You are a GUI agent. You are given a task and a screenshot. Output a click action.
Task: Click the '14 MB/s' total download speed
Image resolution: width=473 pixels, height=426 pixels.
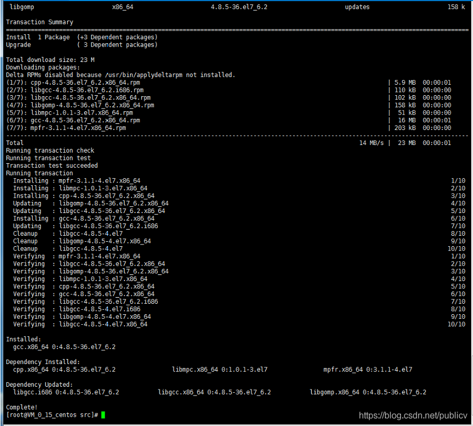[371, 143]
